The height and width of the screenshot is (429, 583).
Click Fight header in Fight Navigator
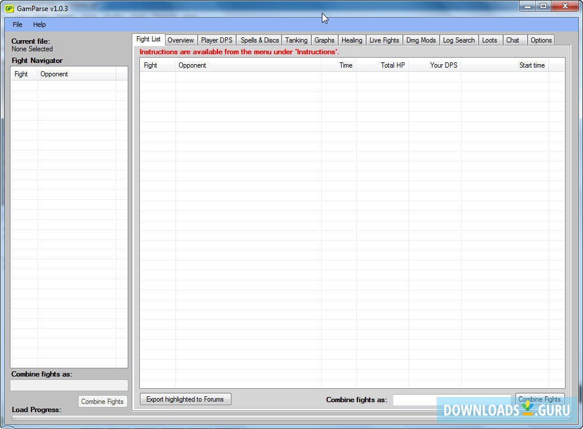click(x=24, y=74)
